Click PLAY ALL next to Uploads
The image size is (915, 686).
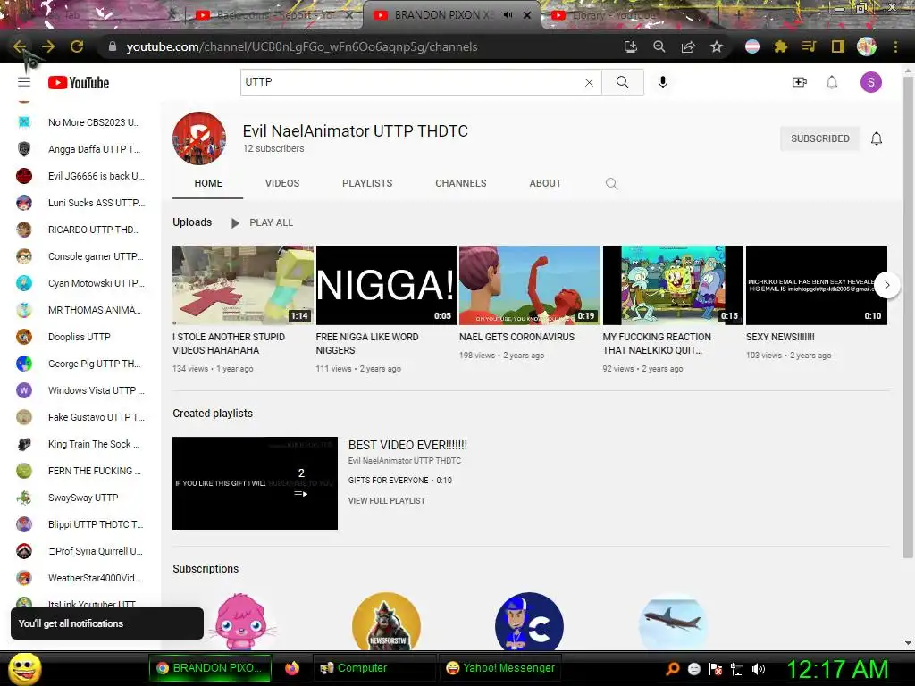(263, 222)
